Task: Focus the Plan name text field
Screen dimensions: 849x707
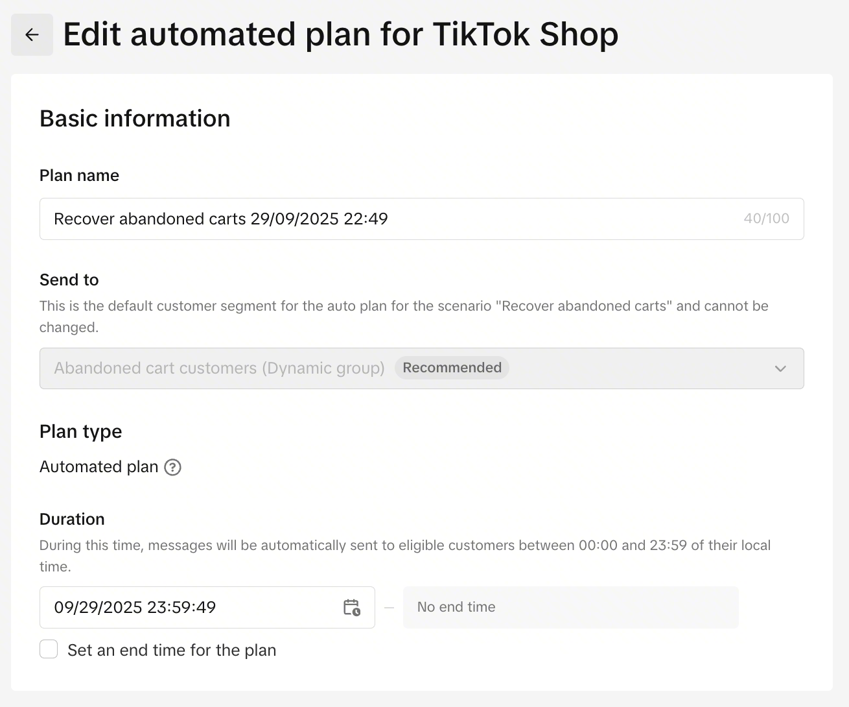Action: 389,219
